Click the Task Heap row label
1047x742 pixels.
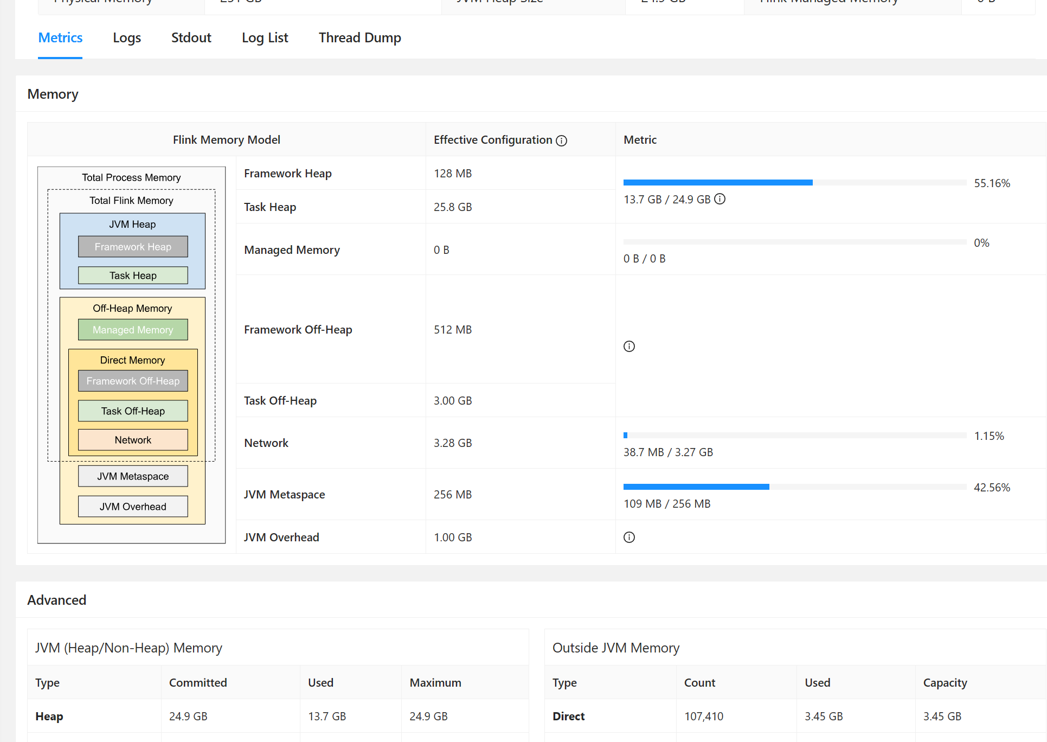270,207
